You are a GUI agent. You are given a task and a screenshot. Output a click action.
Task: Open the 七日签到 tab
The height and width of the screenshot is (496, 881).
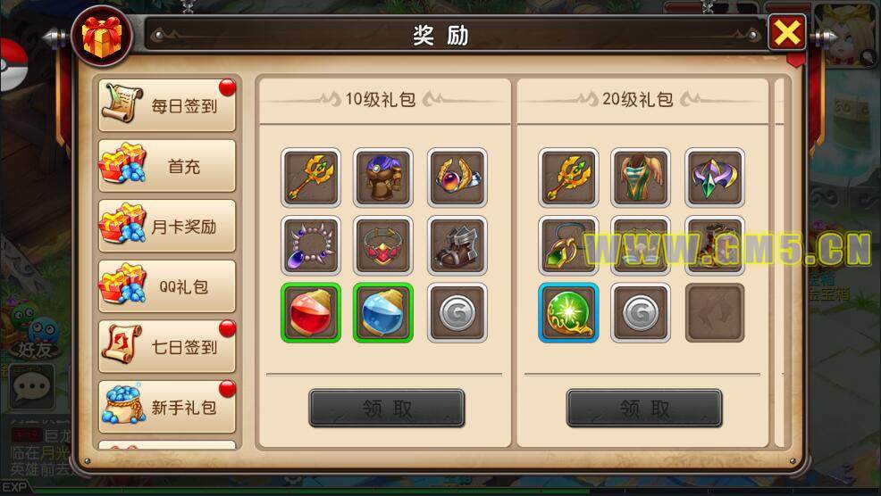pyautogui.click(x=167, y=346)
